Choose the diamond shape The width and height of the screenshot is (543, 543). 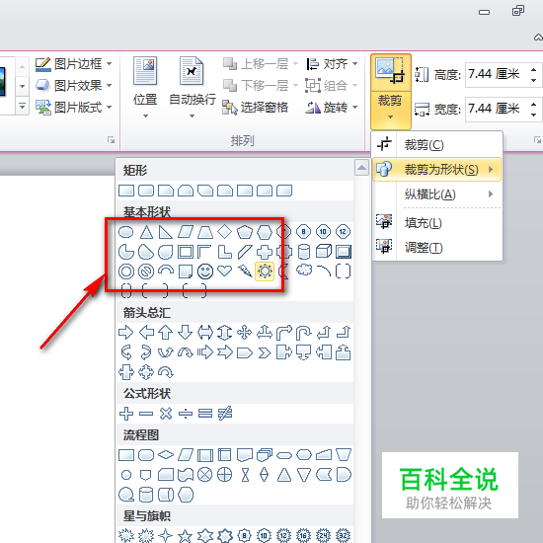[225, 231]
